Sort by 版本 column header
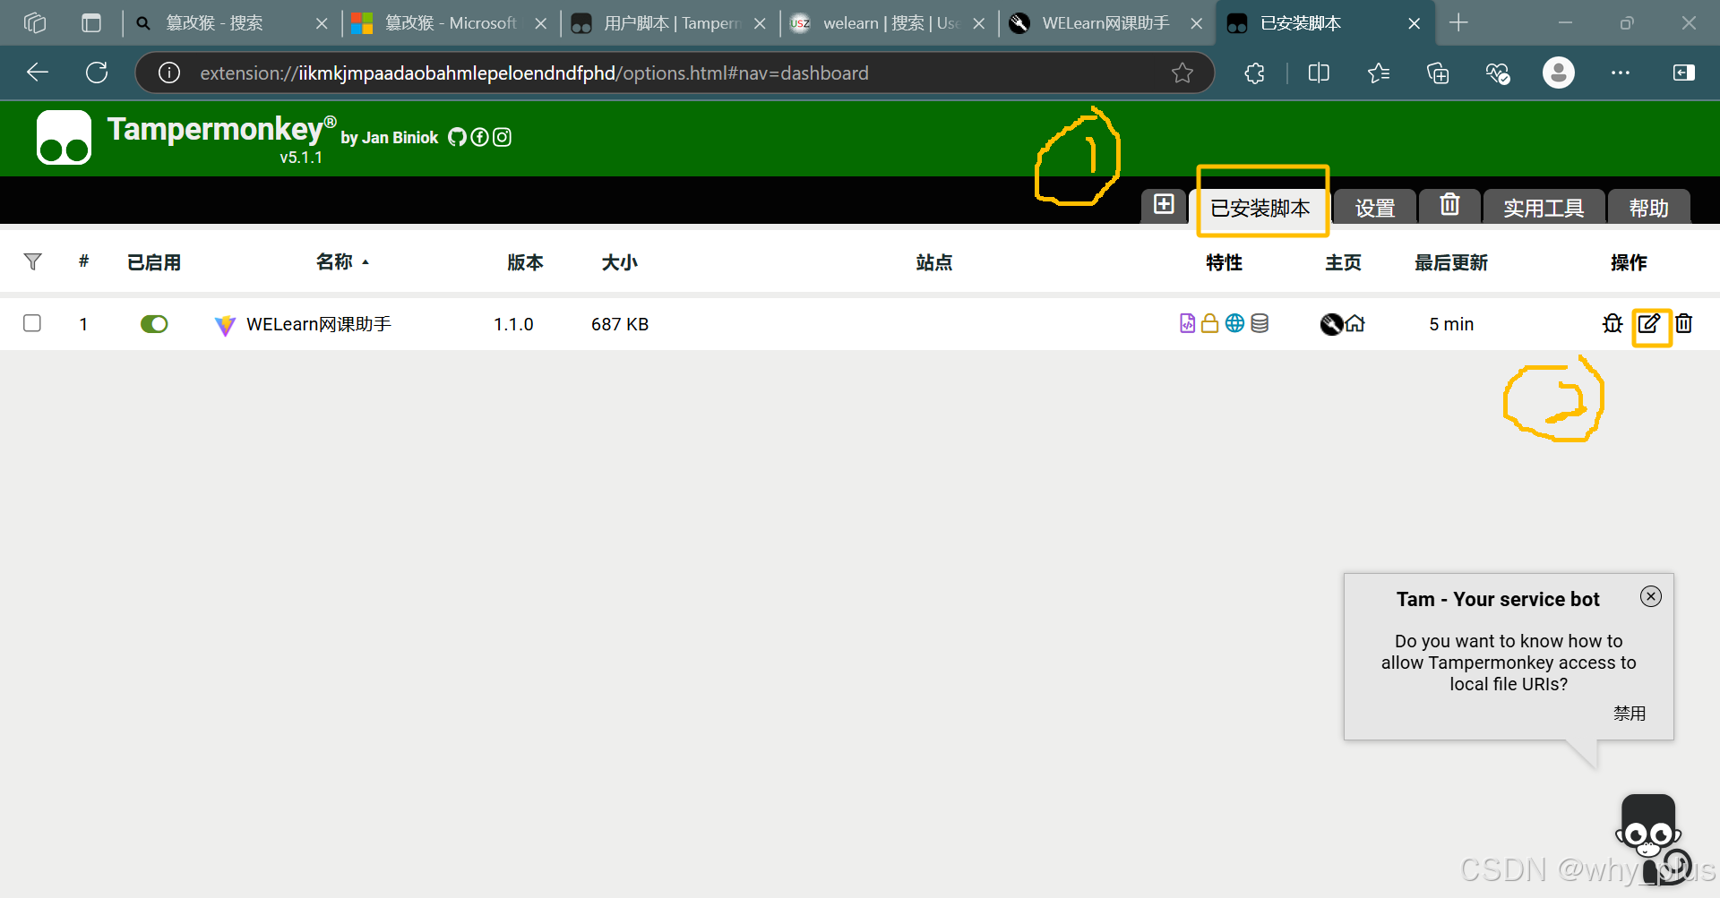This screenshot has height=898, width=1720. 525,262
